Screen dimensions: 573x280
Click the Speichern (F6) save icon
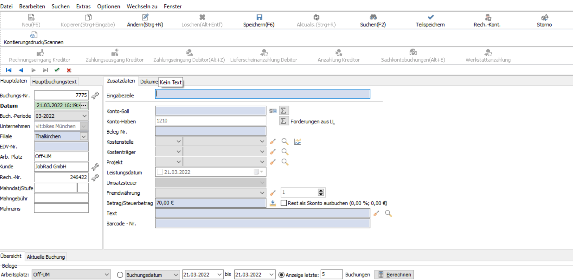[x=259, y=17]
